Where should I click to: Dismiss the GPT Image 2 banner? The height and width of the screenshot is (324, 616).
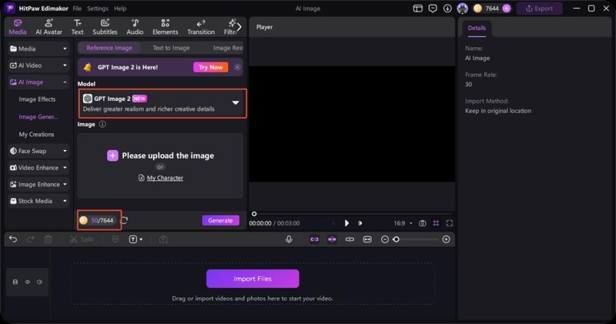(237, 67)
